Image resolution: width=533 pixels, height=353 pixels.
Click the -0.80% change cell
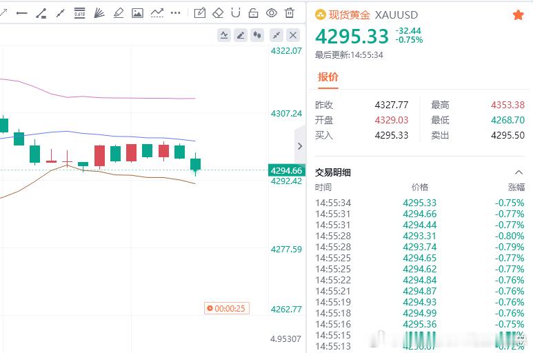pyautogui.click(x=510, y=236)
